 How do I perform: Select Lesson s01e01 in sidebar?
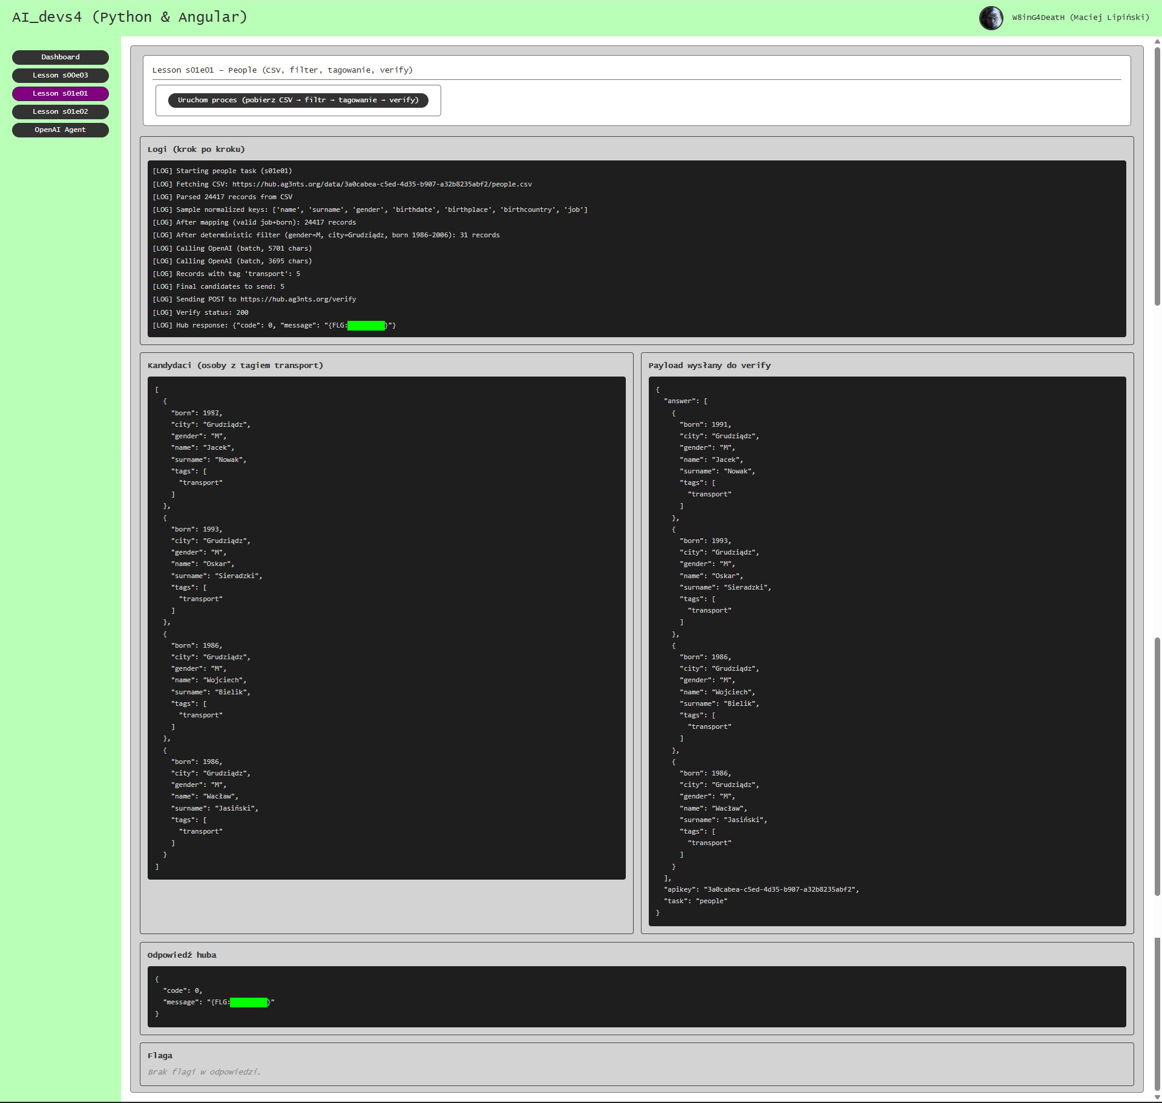tap(61, 93)
